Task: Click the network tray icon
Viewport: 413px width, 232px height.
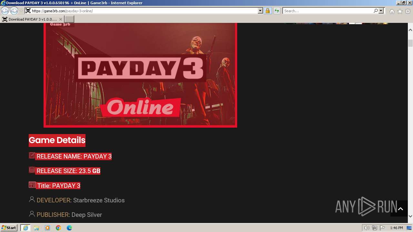Action: (x=375, y=228)
